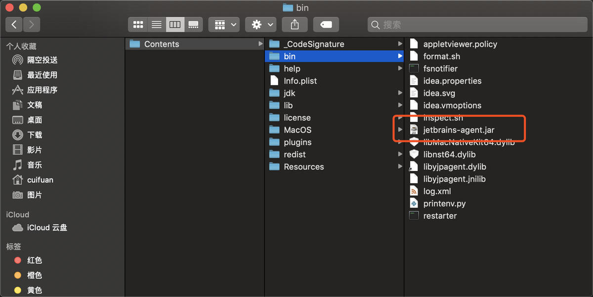The image size is (593, 297).
Task: Open cuifuan home folder in sidebar
Action: [x=33, y=180]
